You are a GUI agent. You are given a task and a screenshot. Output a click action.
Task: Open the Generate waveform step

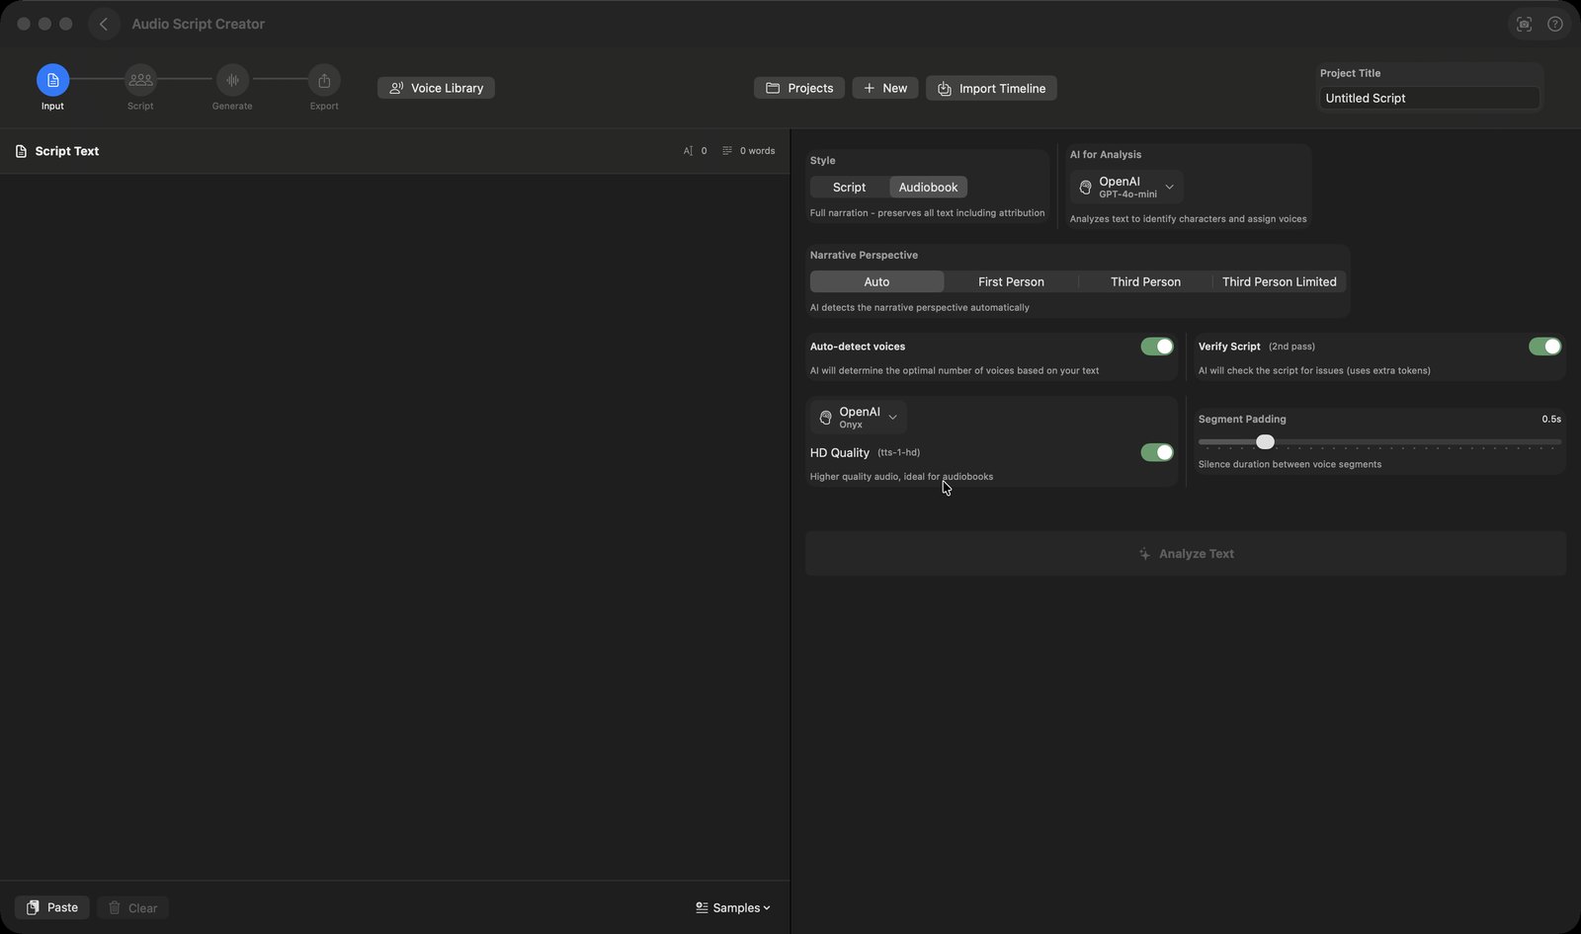pos(232,80)
